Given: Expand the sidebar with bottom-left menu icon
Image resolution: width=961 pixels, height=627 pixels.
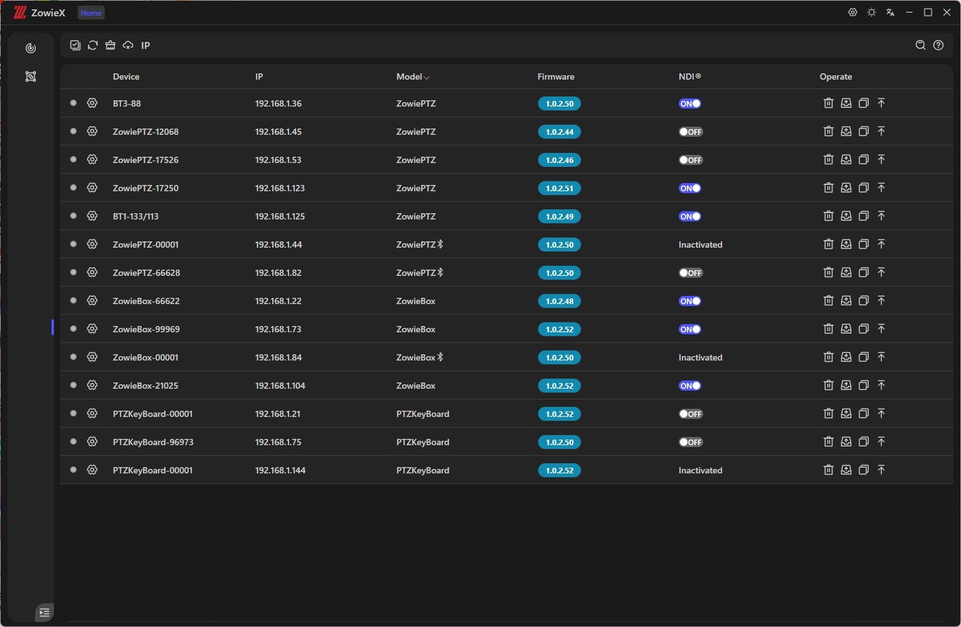Looking at the screenshot, I should tap(44, 613).
